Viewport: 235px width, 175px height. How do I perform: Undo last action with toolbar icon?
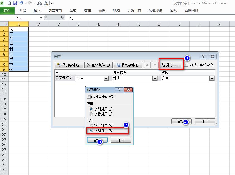coord(21,3)
